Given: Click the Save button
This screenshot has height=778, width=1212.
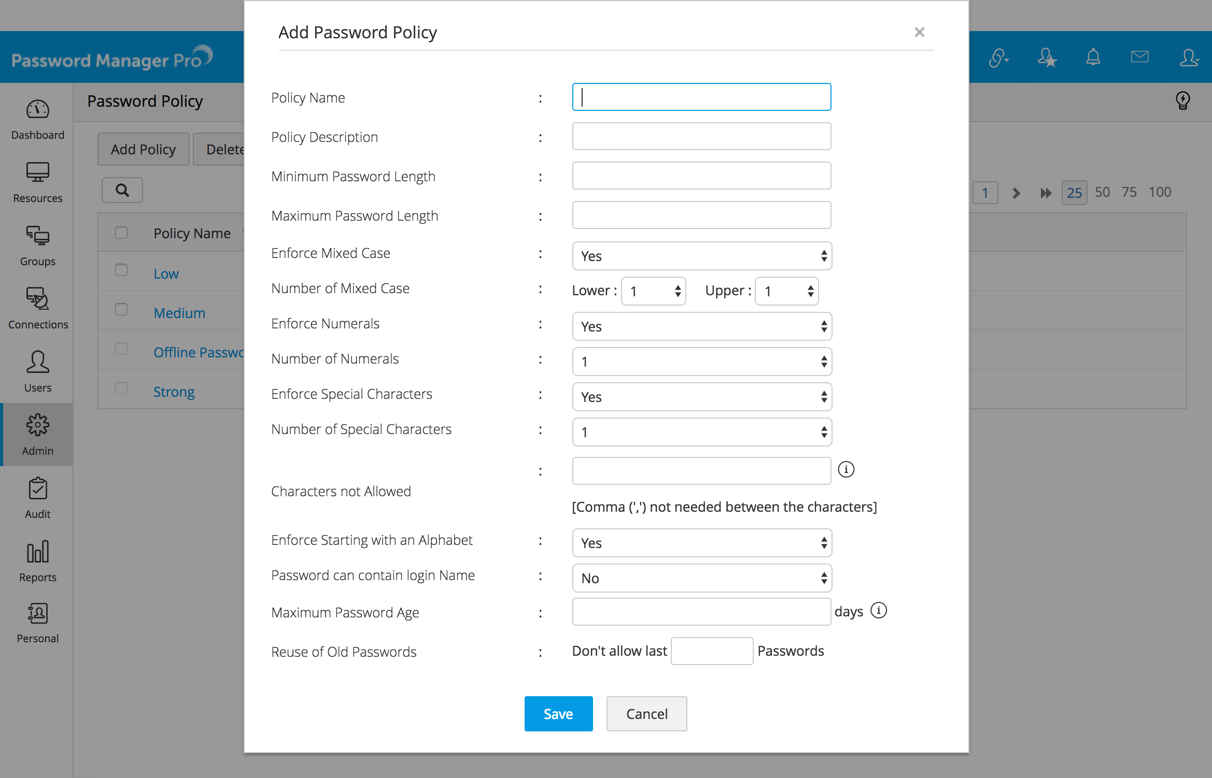Looking at the screenshot, I should tap(558, 714).
